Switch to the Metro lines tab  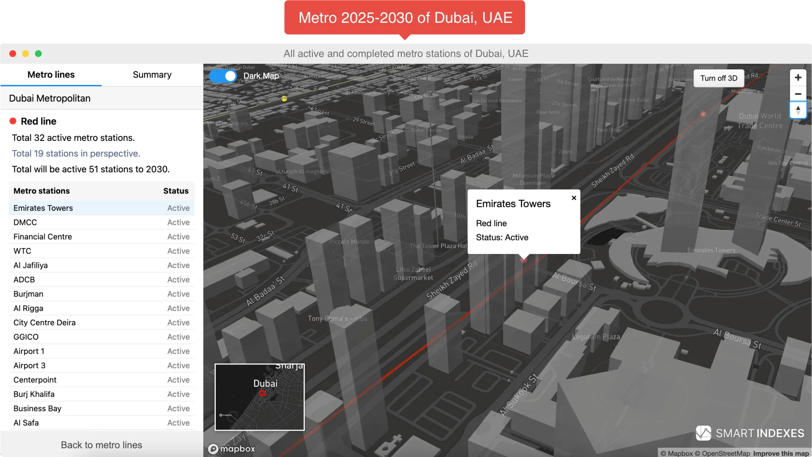click(51, 75)
